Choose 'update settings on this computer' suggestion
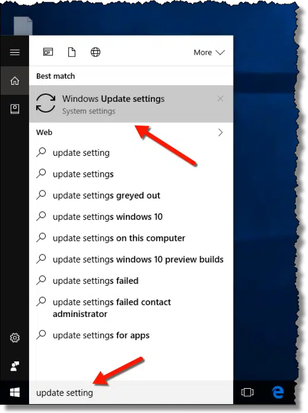 131,238
